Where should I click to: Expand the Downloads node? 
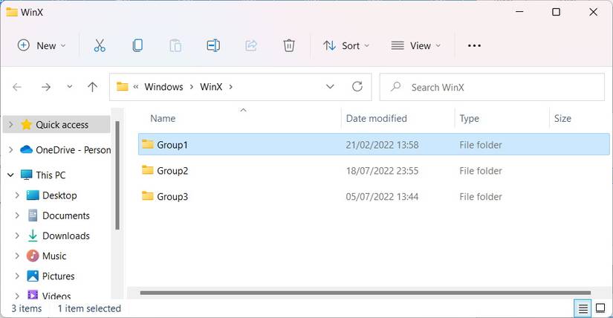coord(17,236)
